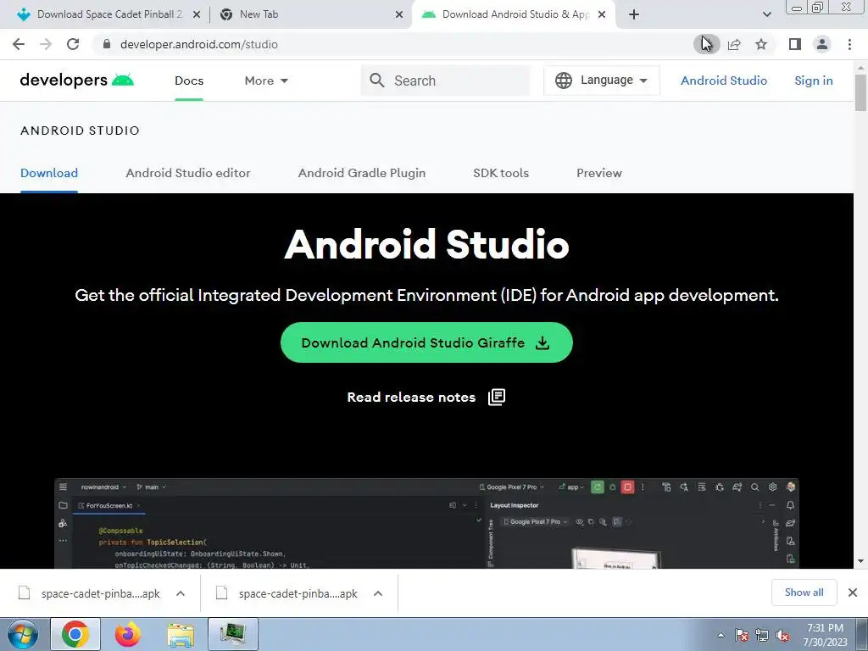Open the Docs navigation item

(x=189, y=81)
